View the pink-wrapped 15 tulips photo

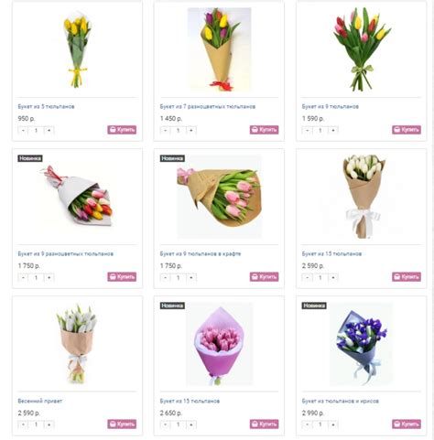click(x=219, y=344)
